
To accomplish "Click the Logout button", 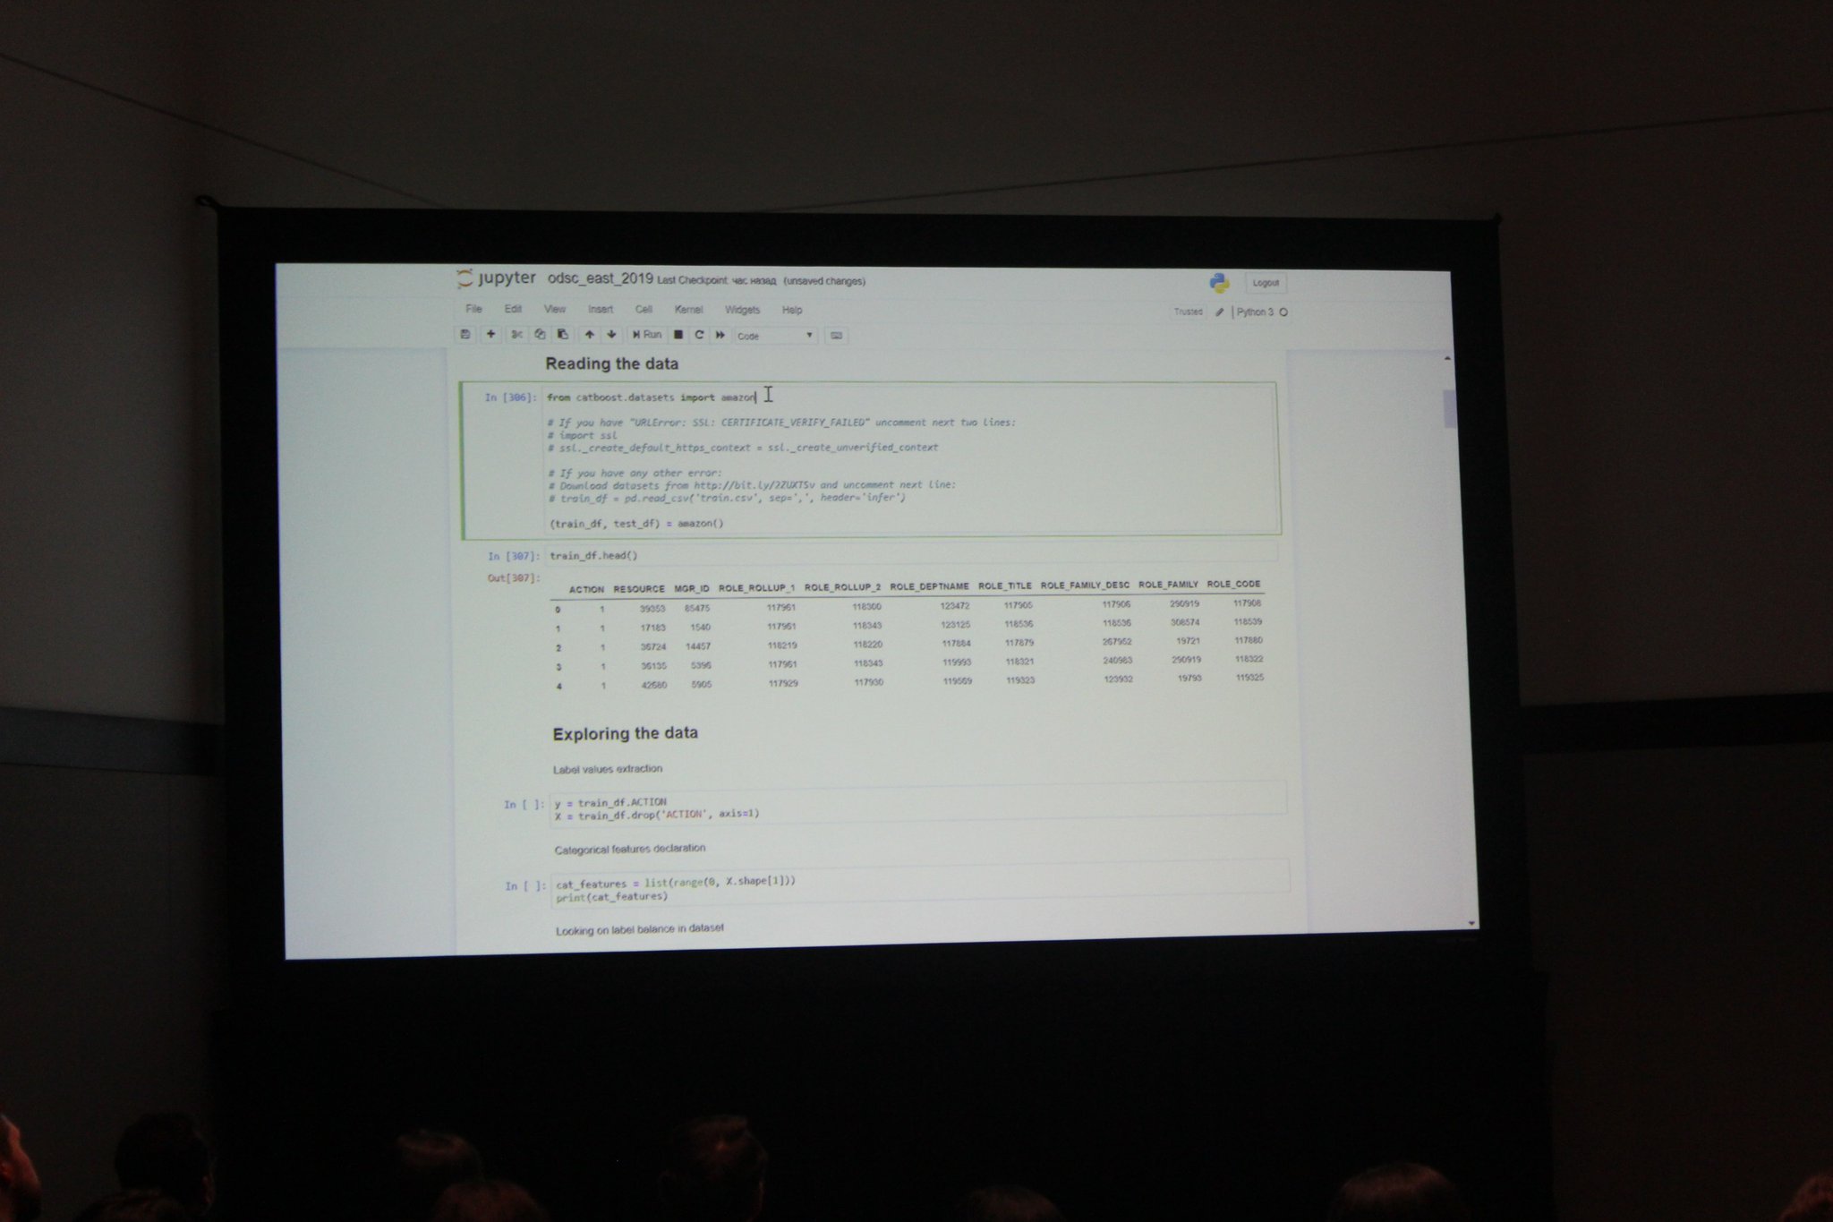I will pyautogui.click(x=1266, y=283).
